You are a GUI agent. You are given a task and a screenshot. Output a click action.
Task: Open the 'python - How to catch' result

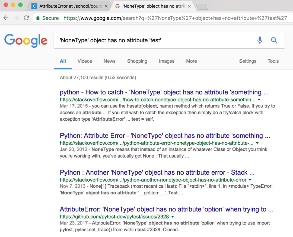pyautogui.click(x=164, y=92)
